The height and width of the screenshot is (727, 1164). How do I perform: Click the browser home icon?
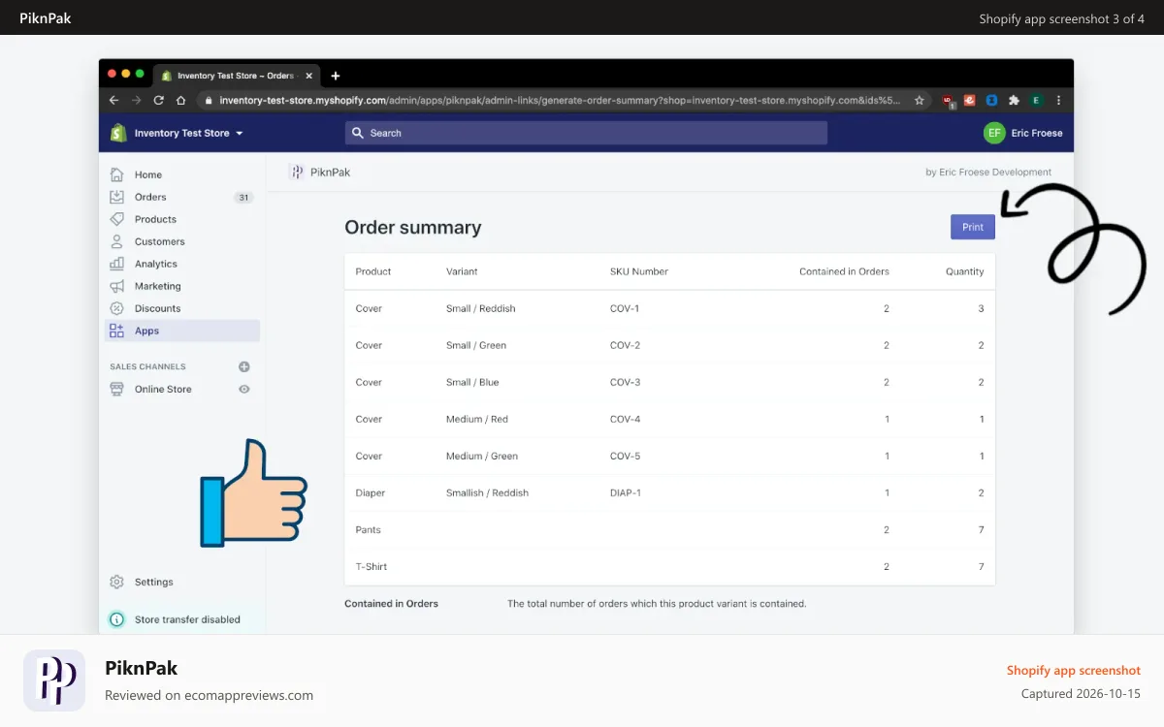tap(180, 100)
